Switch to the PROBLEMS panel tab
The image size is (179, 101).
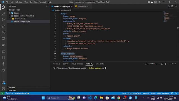(x=56, y=64)
